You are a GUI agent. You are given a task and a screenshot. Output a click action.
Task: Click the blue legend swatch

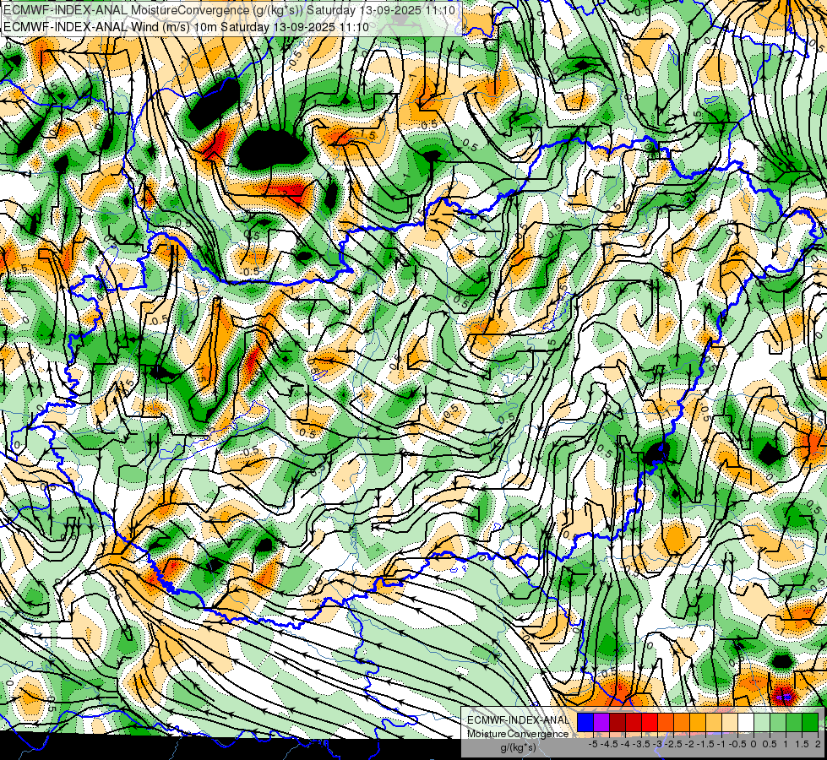pos(585,722)
